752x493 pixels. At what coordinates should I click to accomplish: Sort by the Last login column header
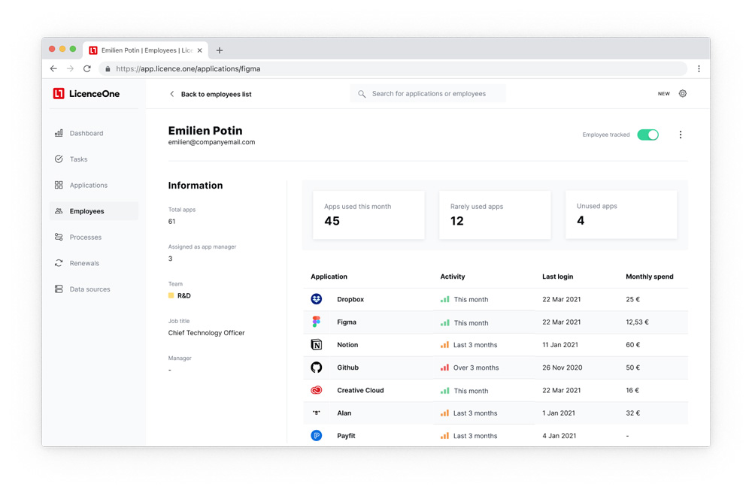(x=557, y=277)
